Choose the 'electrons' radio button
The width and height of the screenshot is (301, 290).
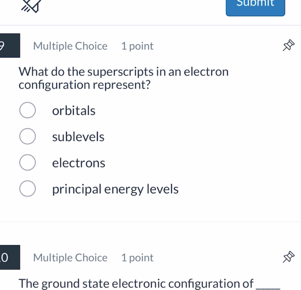[x=28, y=162]
